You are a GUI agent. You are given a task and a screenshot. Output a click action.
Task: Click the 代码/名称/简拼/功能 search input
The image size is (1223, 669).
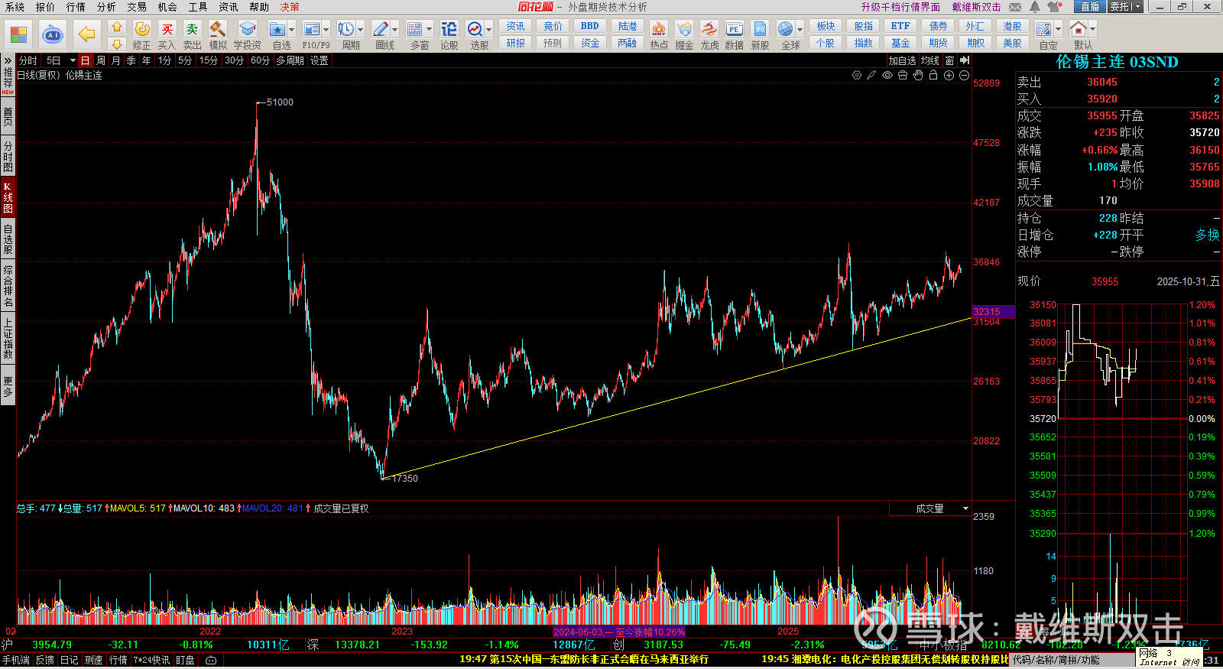pos(1072,660)
